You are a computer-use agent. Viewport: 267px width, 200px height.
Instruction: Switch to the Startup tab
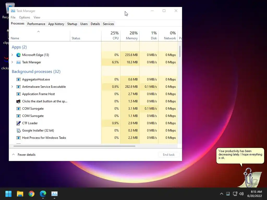pyautogui.click(x=72, y=24)
